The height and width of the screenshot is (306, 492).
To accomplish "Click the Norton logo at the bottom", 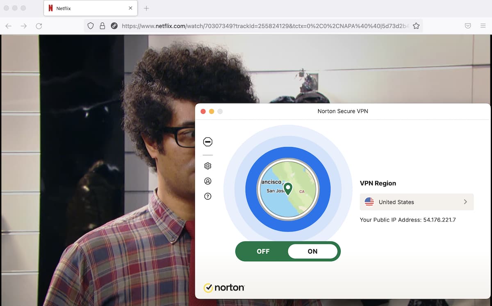I will pos(224,288).
